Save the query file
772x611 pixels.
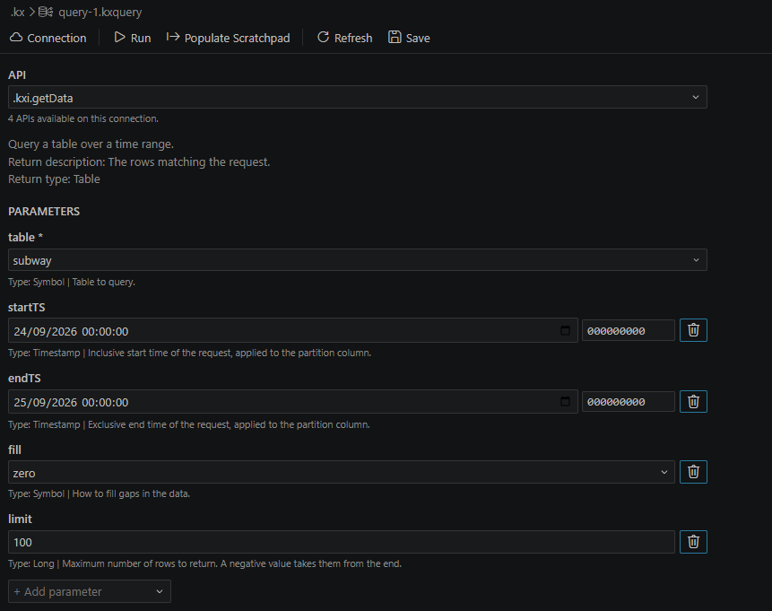pyautogui.click(x=409, y=38)
